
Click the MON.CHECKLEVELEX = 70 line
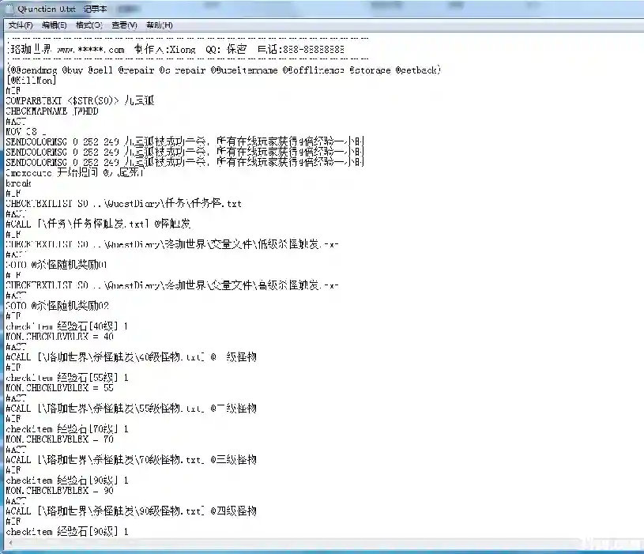(60, 439)
